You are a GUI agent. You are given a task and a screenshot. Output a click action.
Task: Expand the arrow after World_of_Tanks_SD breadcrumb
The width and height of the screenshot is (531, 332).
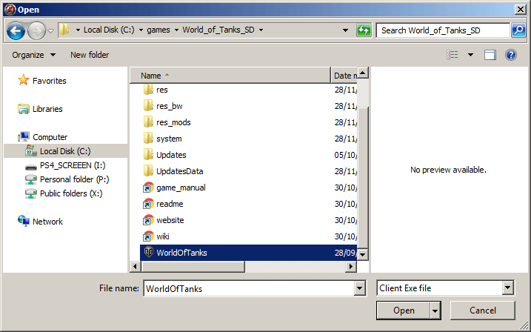coord(261,30)
